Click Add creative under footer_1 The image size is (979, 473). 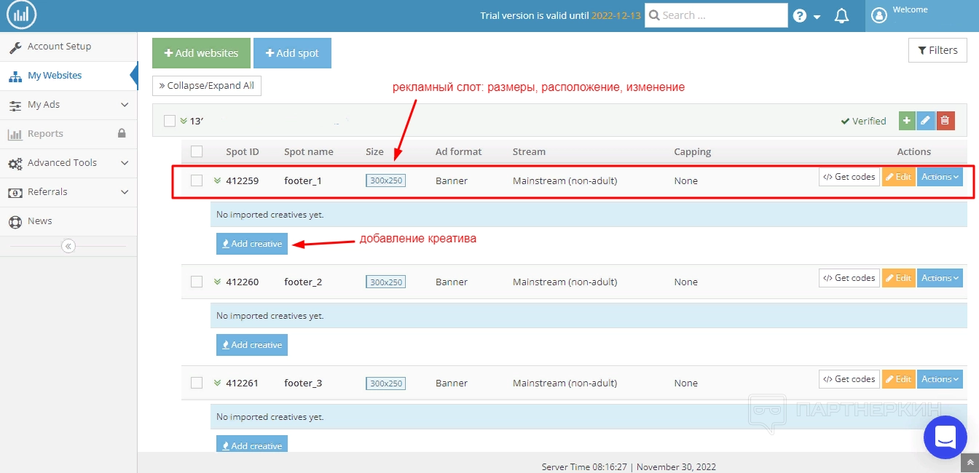coord(252,244)
